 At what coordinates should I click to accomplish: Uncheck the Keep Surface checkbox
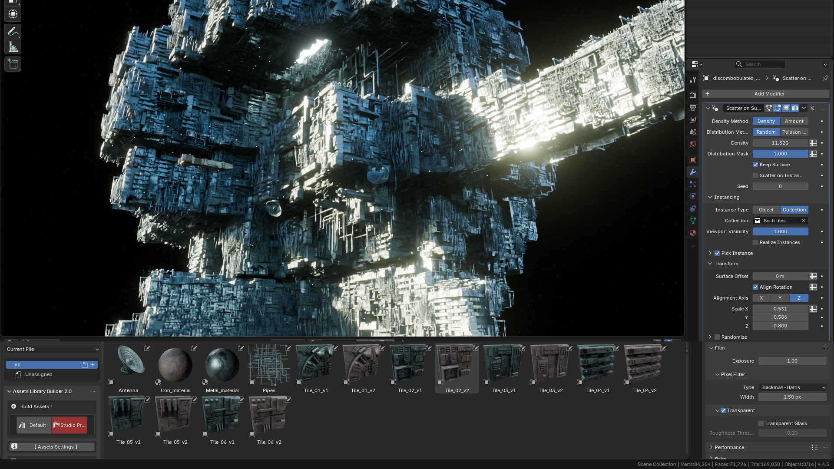[x=755, y=165]
